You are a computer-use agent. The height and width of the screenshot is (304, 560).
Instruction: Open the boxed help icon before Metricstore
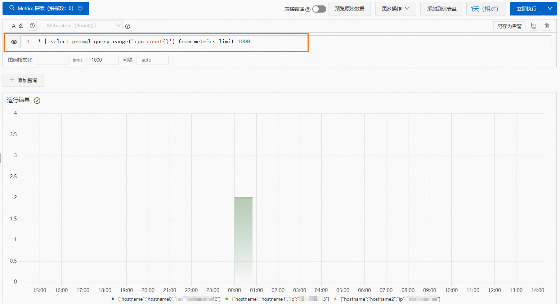tap(32, 26)
